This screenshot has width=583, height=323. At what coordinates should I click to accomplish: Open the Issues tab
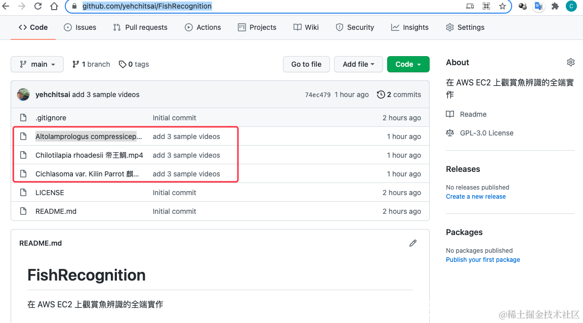tap(80, 27)
